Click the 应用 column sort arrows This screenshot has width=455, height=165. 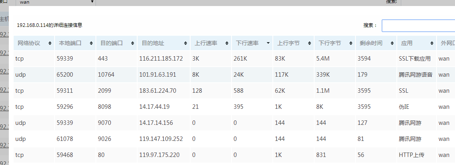[x=432, y=43]
